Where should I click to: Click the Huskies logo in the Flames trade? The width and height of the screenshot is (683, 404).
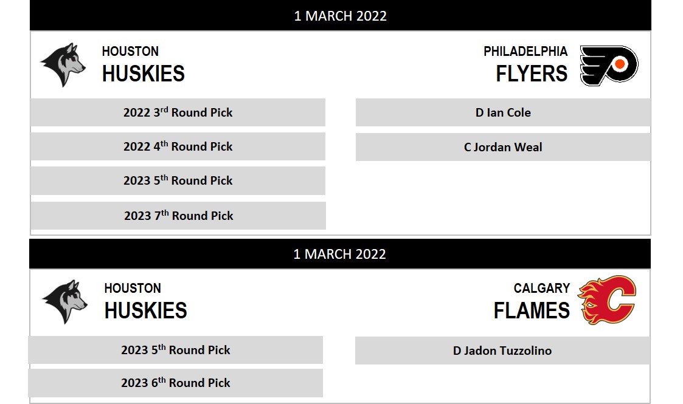(x=64, y=301)
